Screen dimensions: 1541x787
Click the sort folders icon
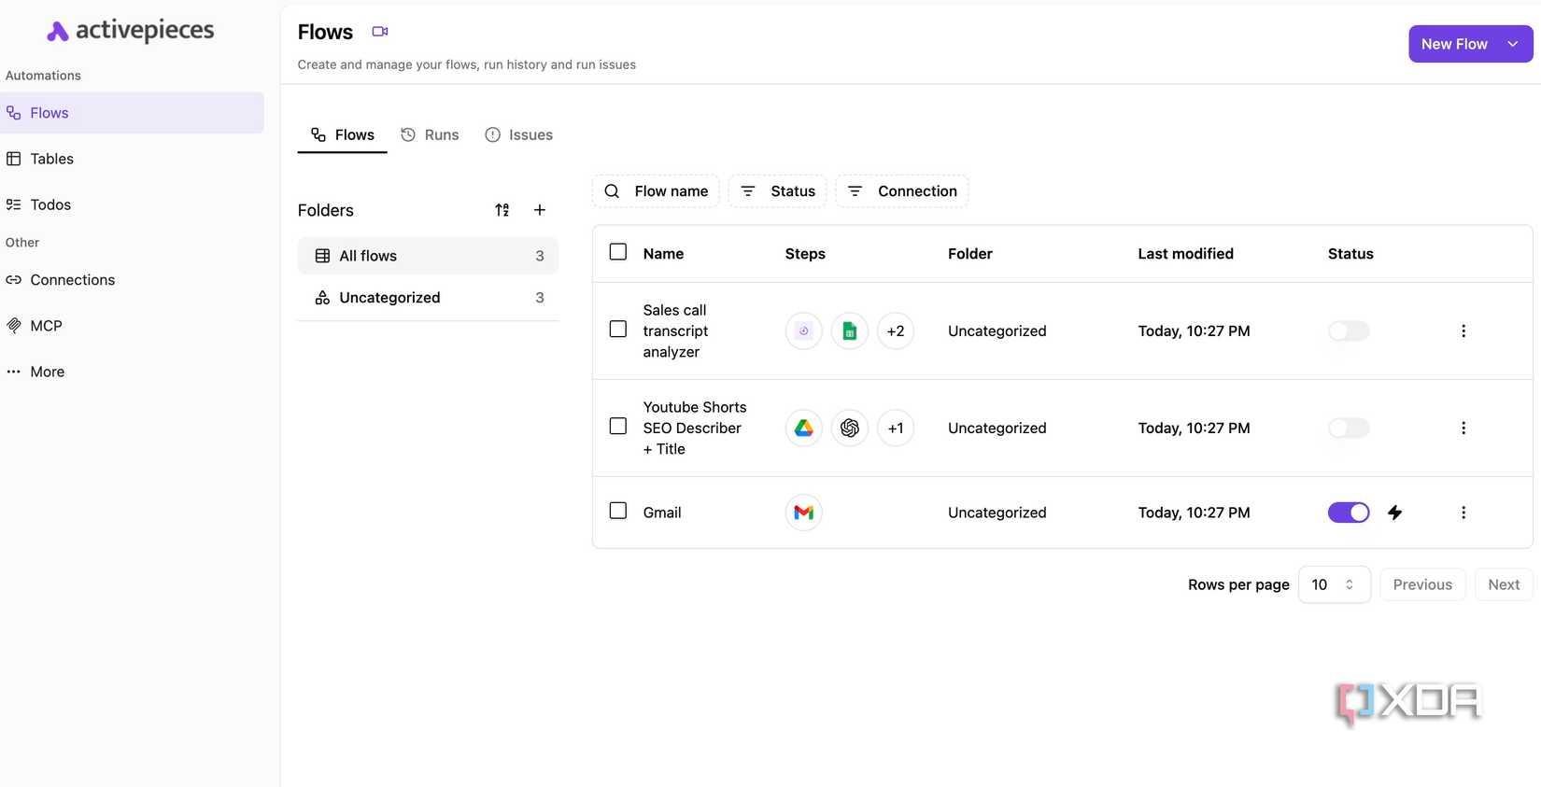coord(502,210)
